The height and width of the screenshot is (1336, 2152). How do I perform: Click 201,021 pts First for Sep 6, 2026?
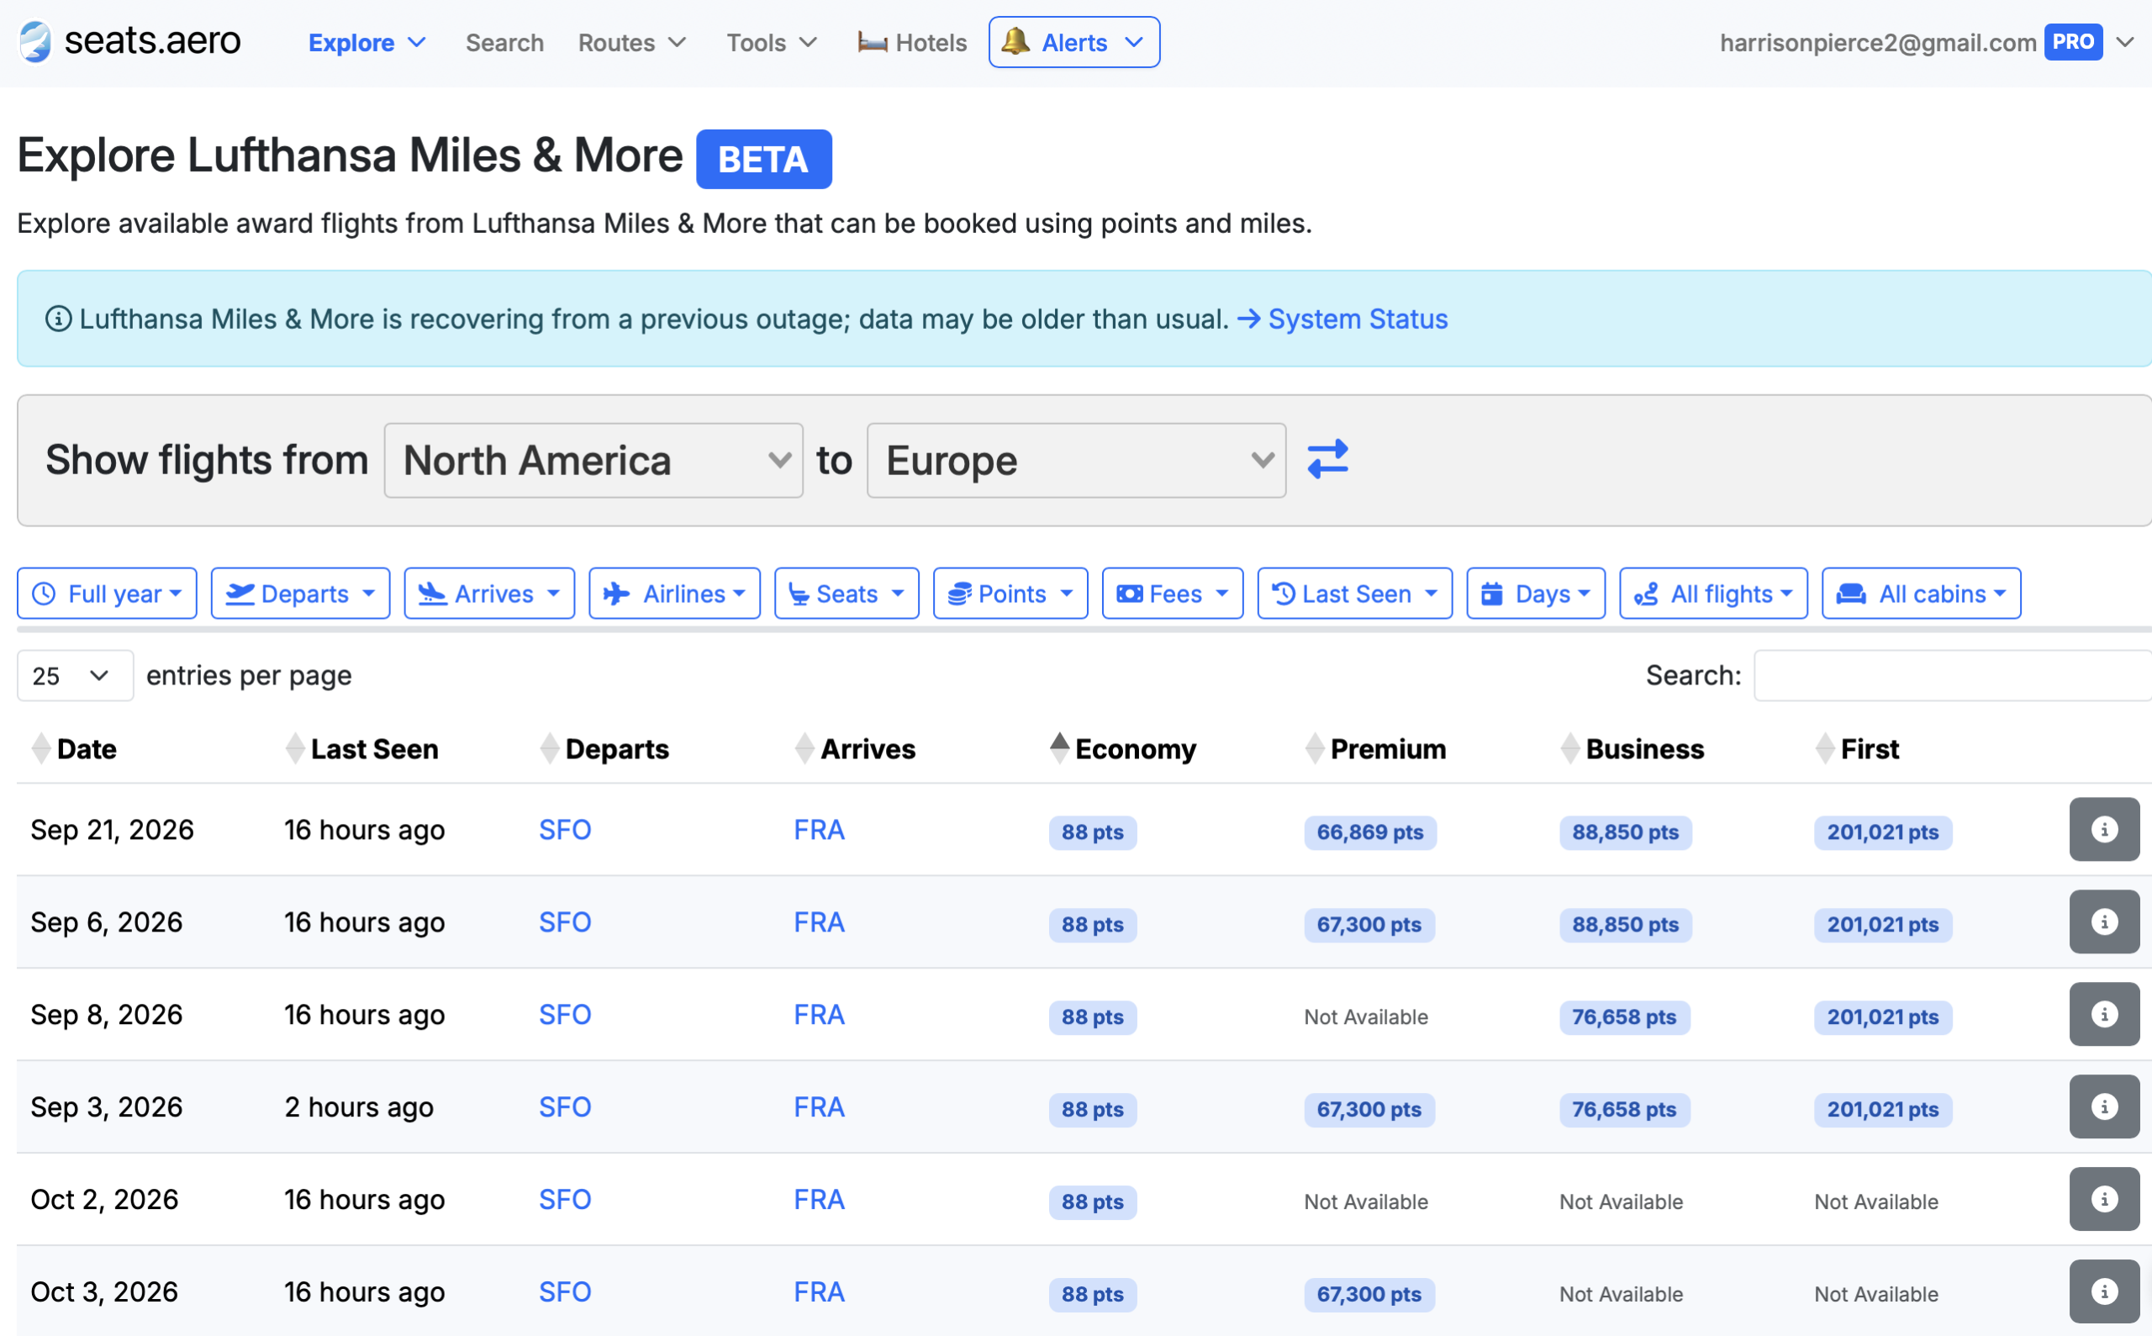coord(1884,925)
